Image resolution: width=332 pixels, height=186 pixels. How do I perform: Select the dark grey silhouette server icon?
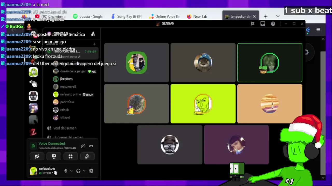pos(33,120)
